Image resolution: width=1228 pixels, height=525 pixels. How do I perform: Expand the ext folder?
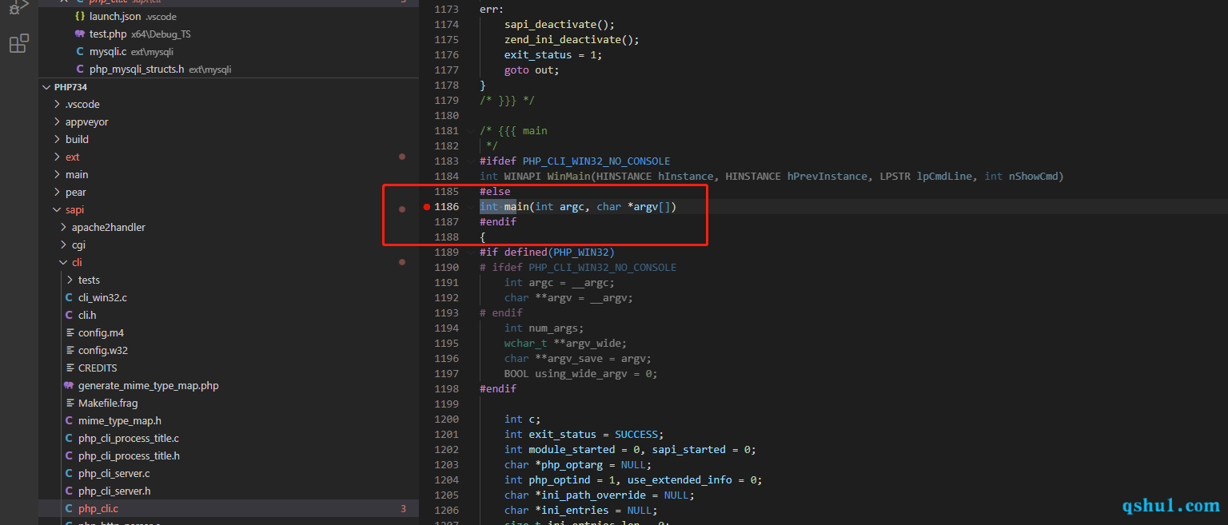point(57,157)
